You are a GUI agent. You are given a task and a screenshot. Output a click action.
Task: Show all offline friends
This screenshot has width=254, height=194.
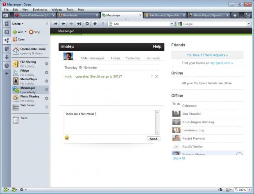[x=179, y=158]
